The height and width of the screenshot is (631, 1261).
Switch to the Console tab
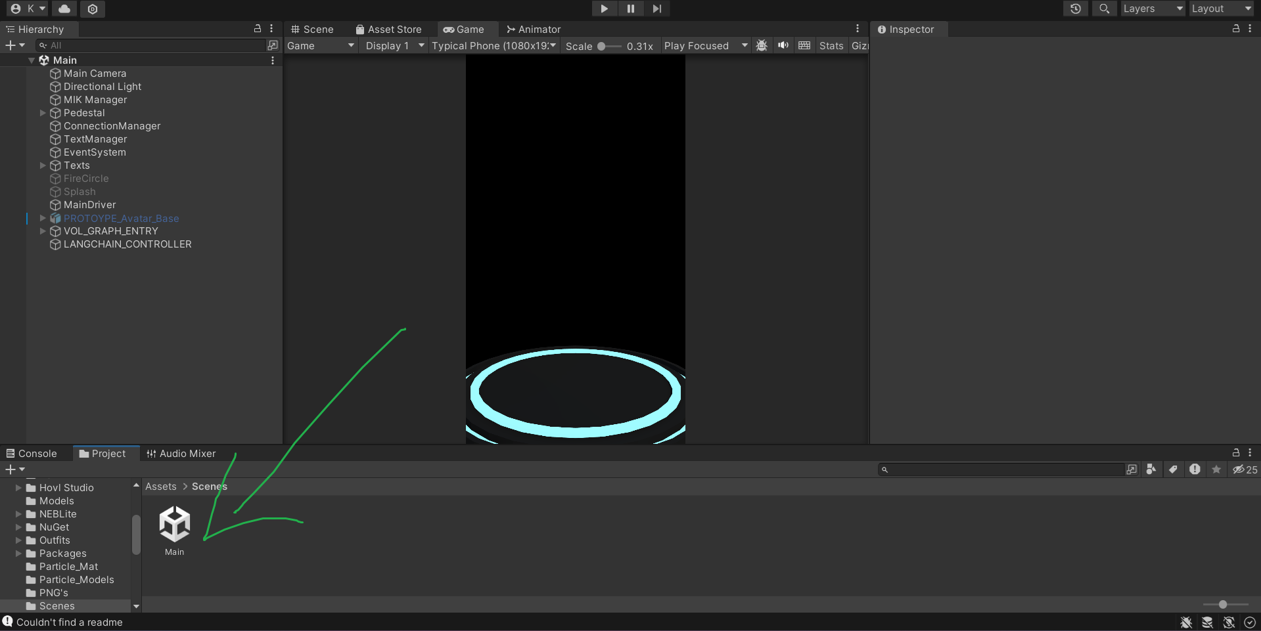(x=32, y=454)
